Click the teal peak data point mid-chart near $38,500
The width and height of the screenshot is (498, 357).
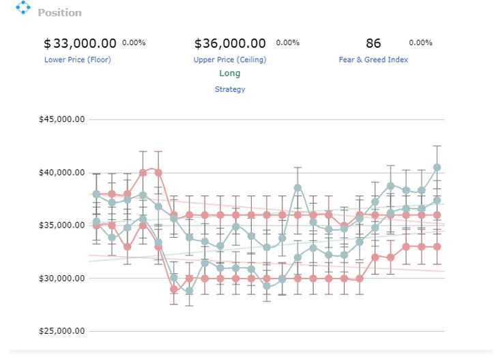297,188
